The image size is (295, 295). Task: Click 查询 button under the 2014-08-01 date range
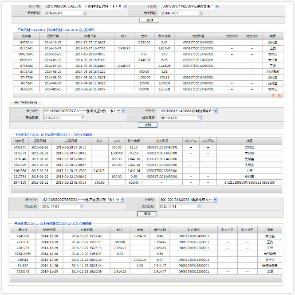point(149,20)
